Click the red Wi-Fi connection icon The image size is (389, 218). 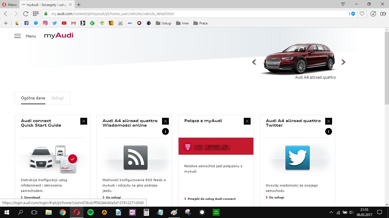click(x=187, y=147)
